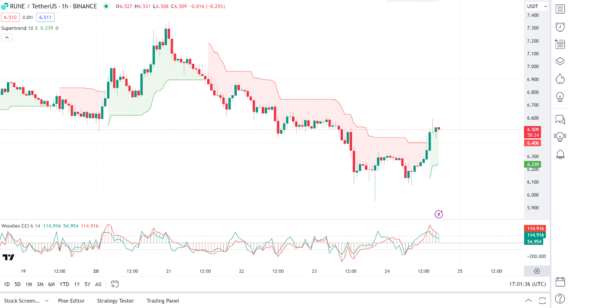
Task: Click the red 6.509 current price label
Action: [x=533, y=132]
